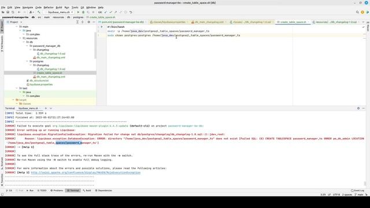Click the Git push arrow icon
370x208 pixels.
click(x=116, y=12)
